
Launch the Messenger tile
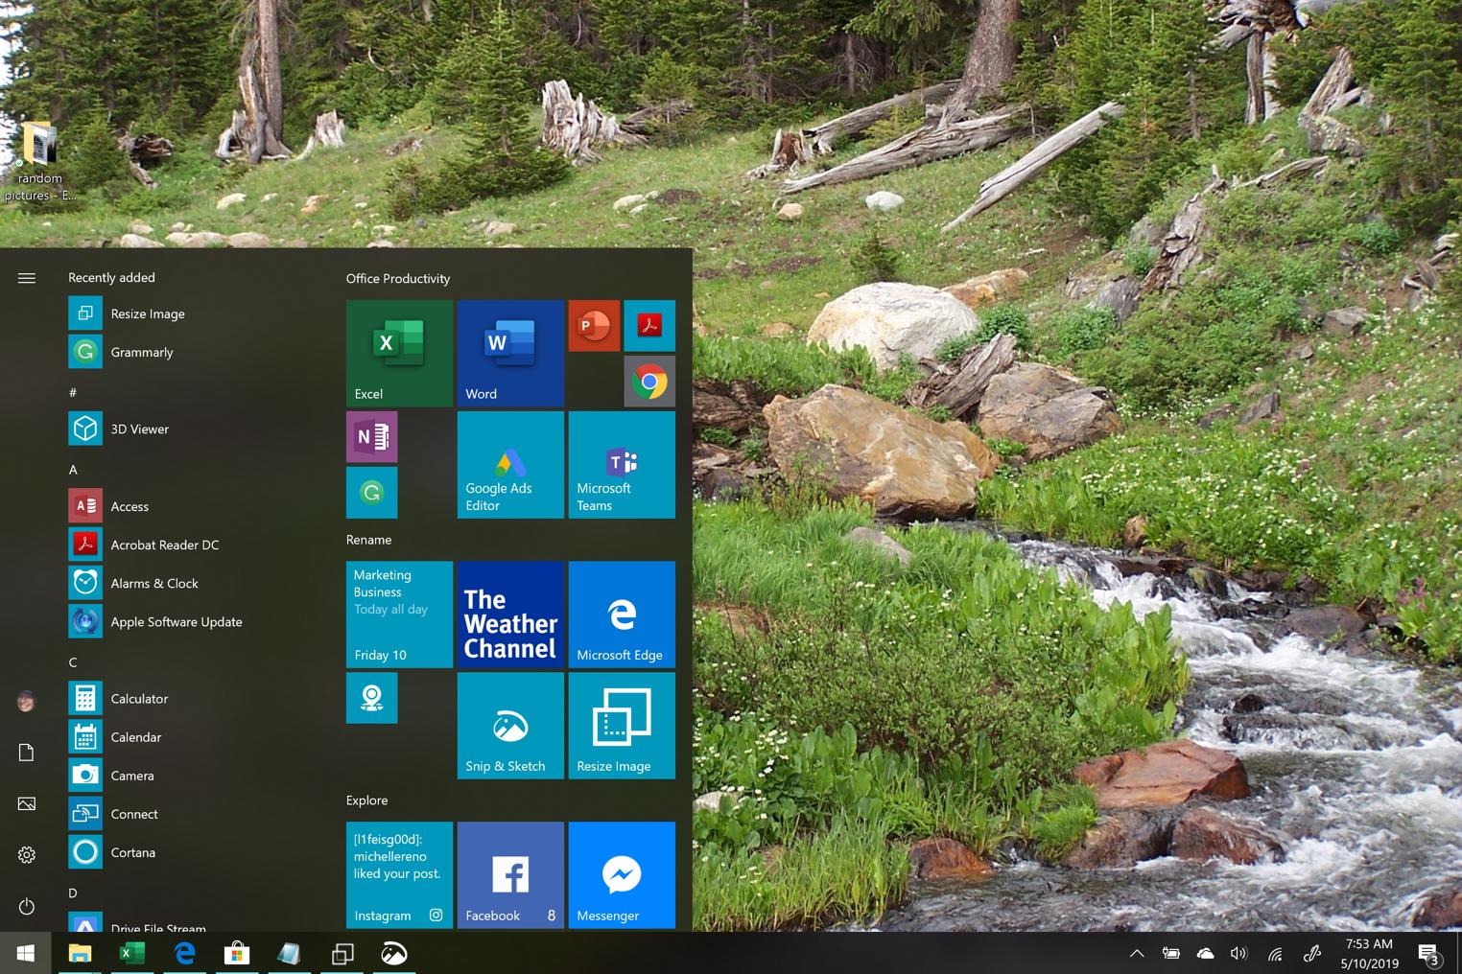click(x=622, y=875)
